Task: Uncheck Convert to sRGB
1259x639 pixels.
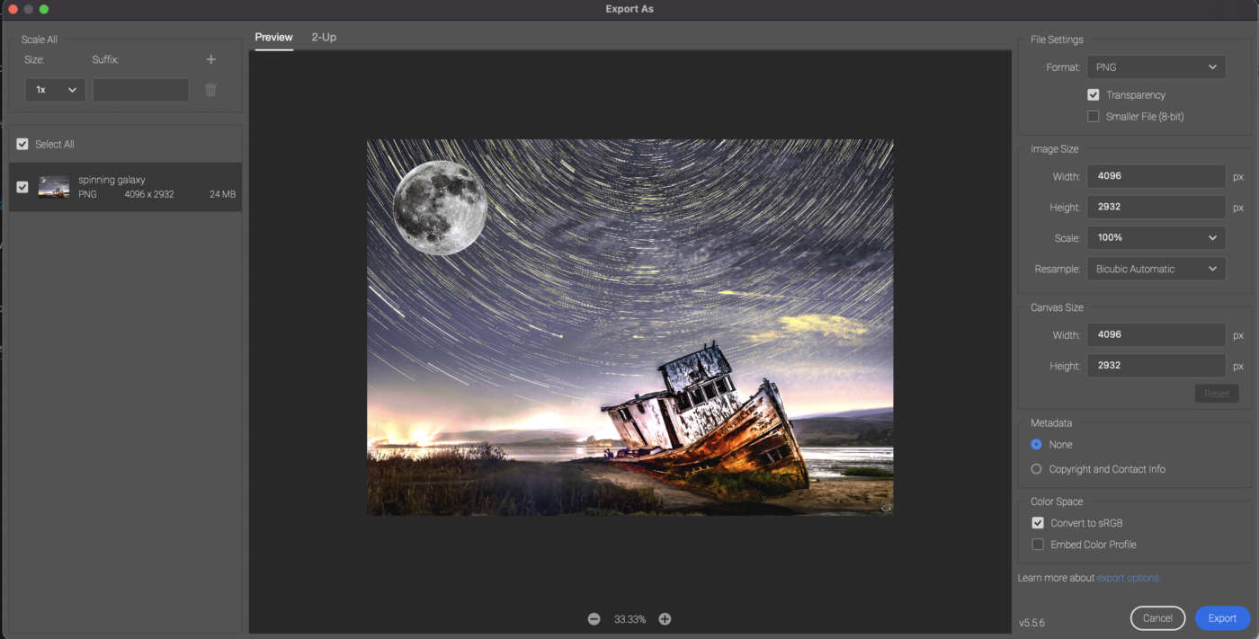Action: click(1037, 522)
